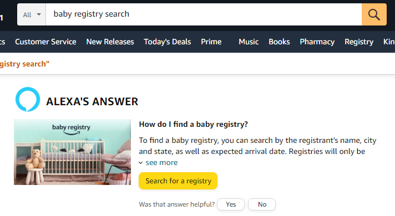The width and height of the screenshot is (395, 216).
Task: Select Prime in the navigation bar
Action: pos(211,42)
